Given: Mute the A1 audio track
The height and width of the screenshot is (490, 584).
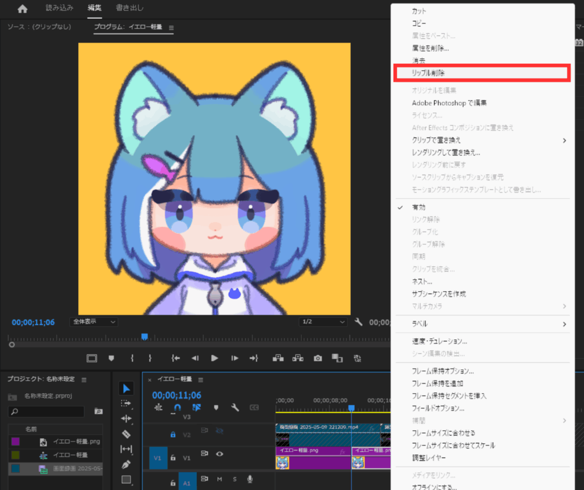Looking at the screenshot, I should click(220, 479).
